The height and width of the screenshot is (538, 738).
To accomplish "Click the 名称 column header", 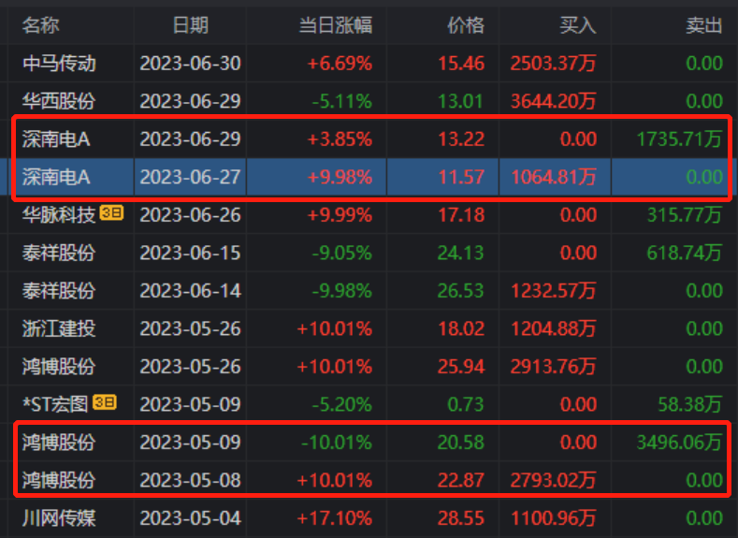I will (x=40, y=25).
